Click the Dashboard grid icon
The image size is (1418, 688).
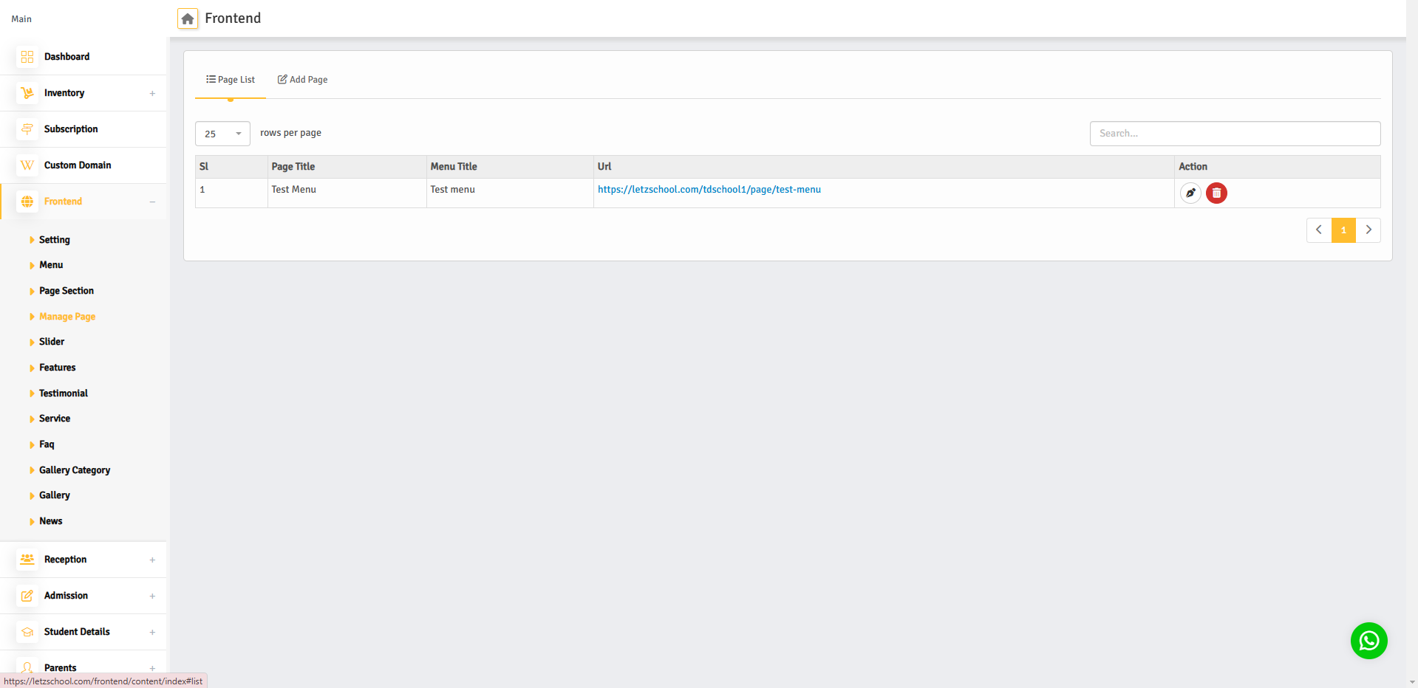[x=27, y=57]
